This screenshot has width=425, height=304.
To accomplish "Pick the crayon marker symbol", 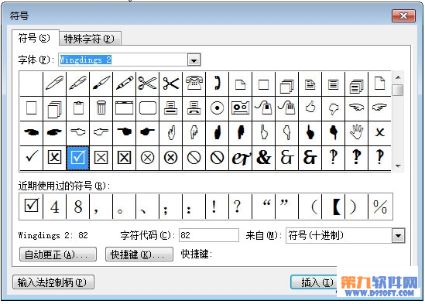I will click(x=125, y=83).
